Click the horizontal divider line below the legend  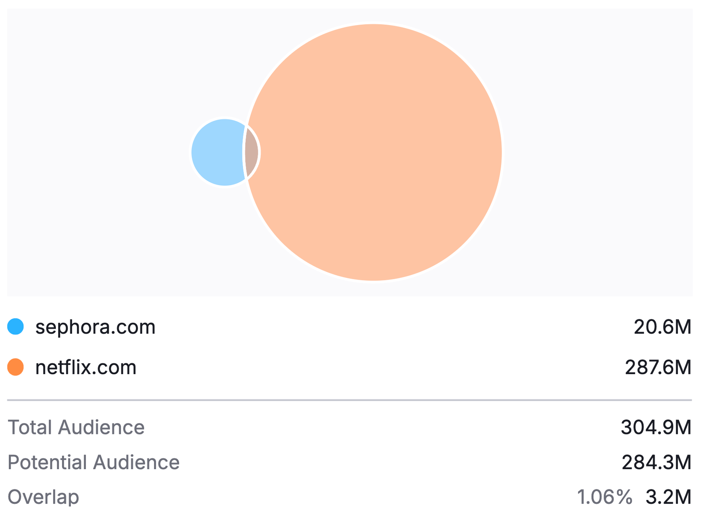349,400
